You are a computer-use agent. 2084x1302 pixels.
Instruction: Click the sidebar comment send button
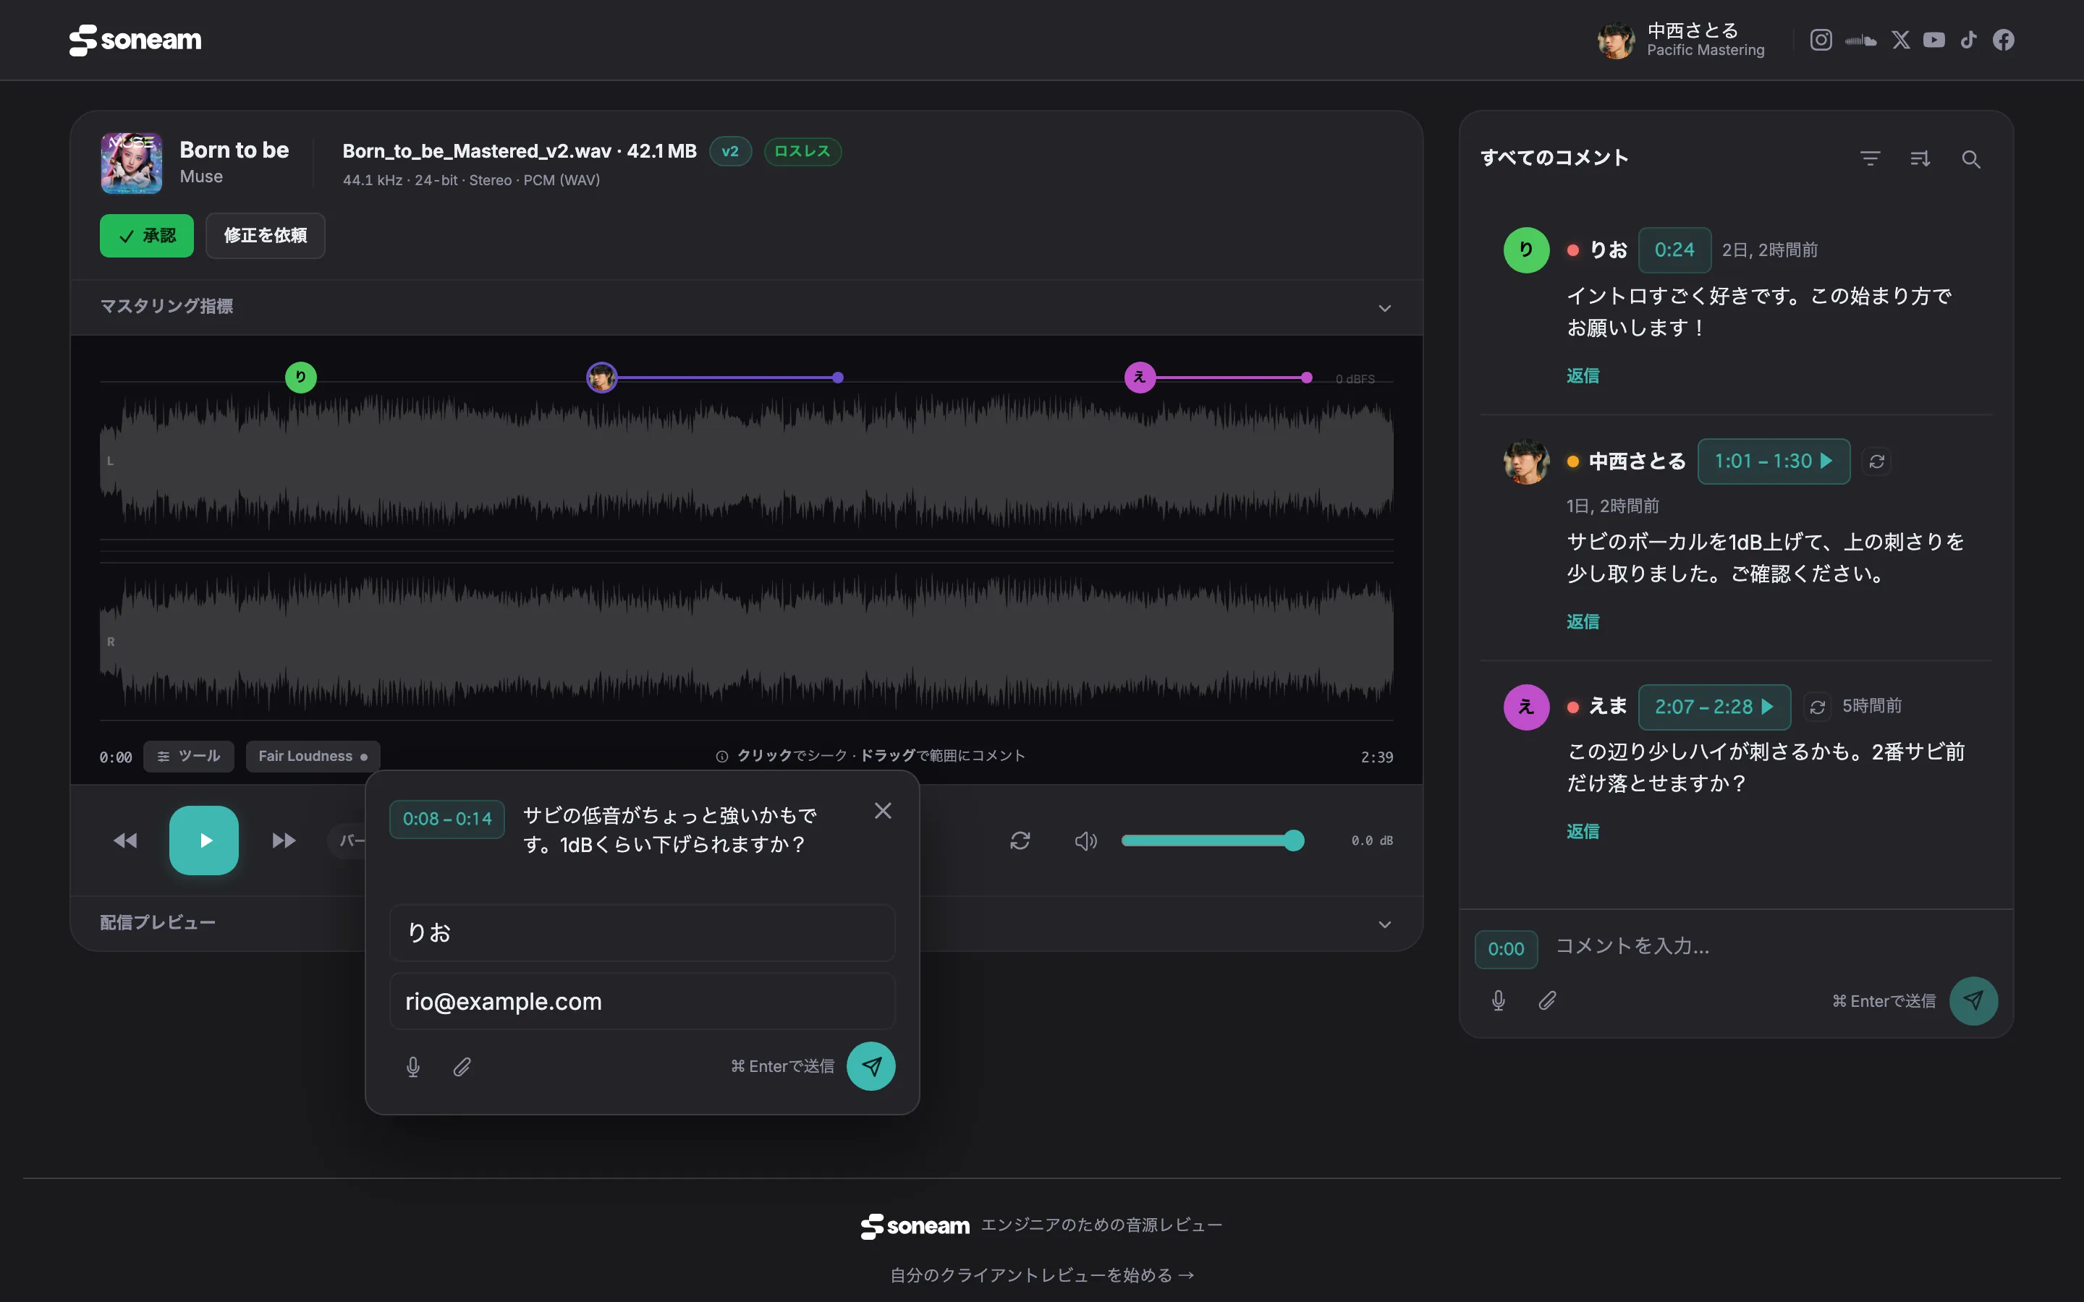pos(1973,1000)
